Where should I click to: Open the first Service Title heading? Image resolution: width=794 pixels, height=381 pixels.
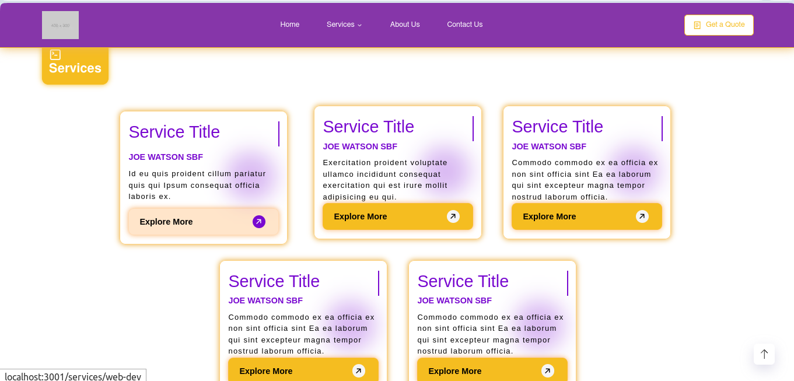pyautogui.click(x=174, y=132)
